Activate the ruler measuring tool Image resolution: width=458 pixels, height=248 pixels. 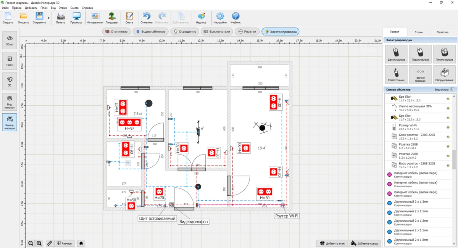click(x=49, y=243)
